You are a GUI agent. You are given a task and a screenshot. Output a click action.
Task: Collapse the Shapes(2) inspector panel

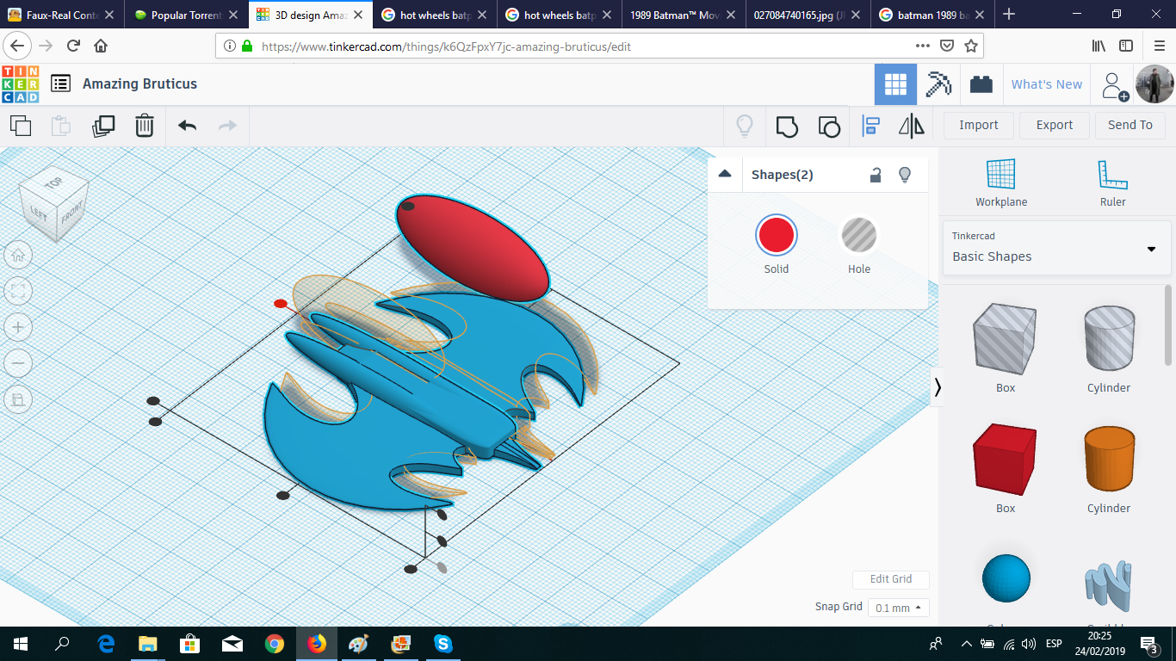725,174
